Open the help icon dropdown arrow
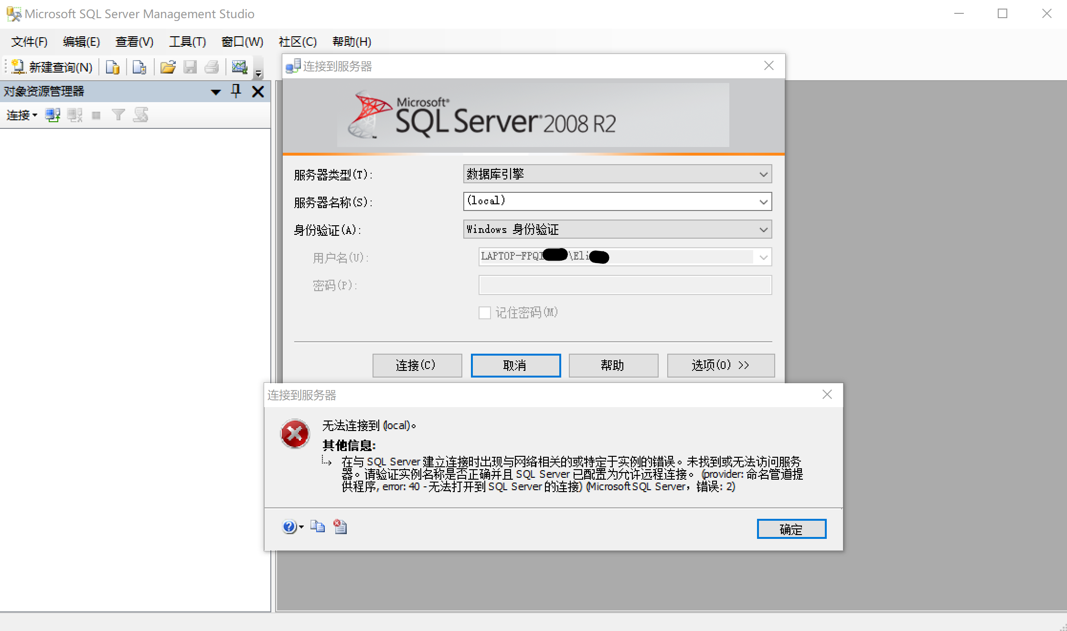 [x=301, y=527]
